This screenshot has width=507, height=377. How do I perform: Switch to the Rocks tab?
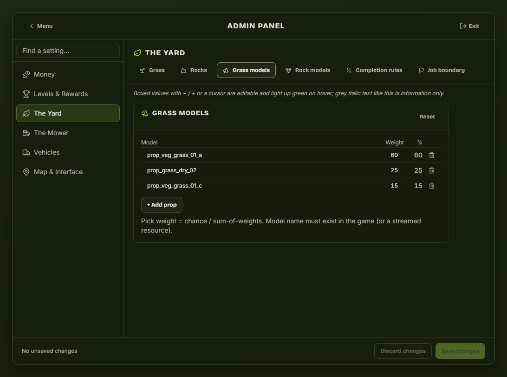(194, 70)
